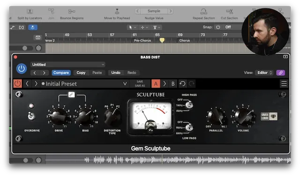300x176 pixels.
Task: Click the plugin window expand icon top-right
Action: click(x=285, y=56)
